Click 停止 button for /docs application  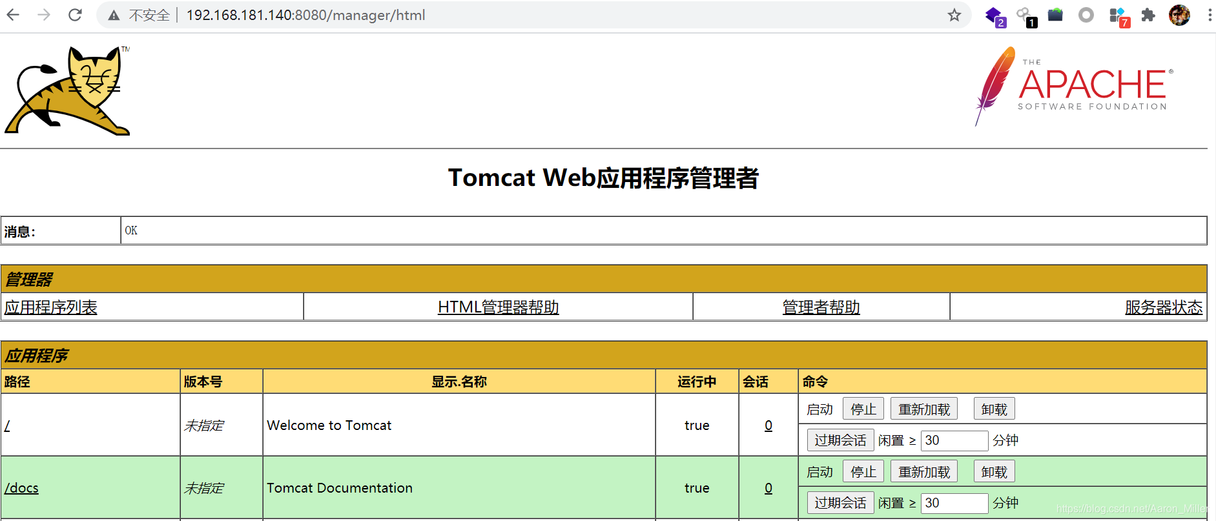(863, 472)
